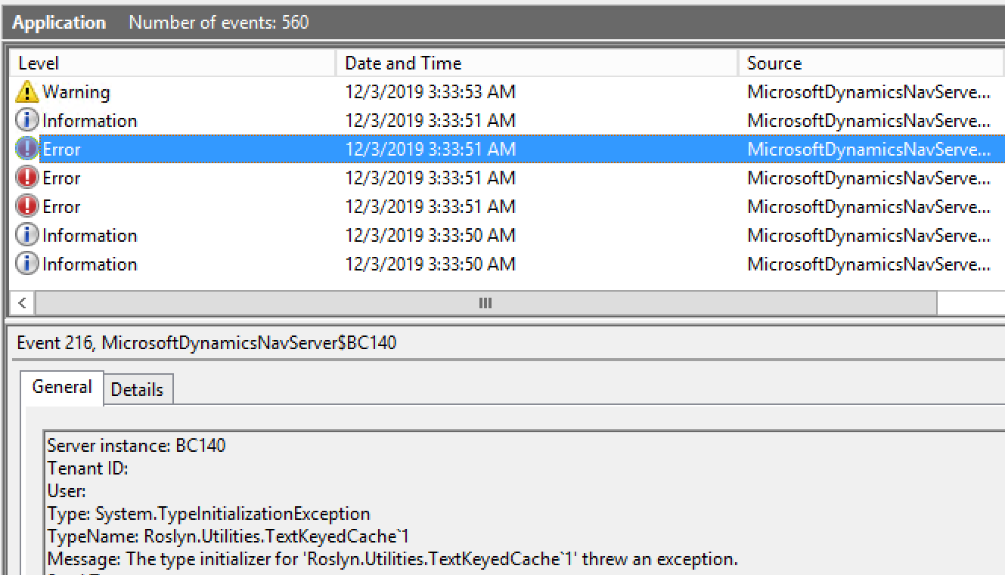
Task: Sort events by Level column header
Action: [174, 63]
